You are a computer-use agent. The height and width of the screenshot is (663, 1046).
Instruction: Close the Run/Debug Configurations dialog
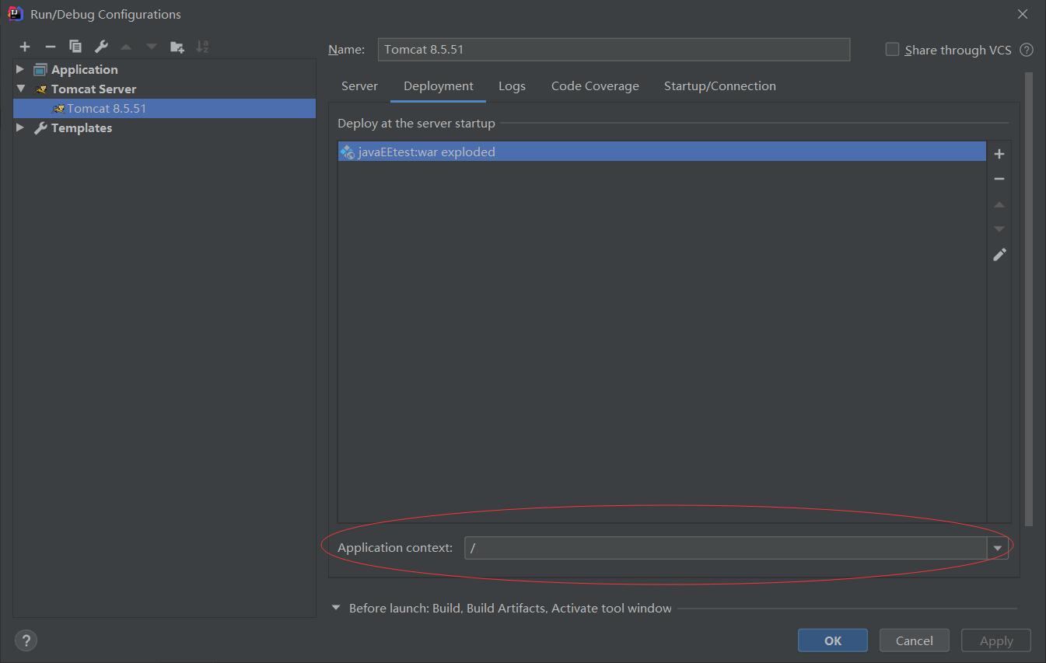click(1023, 14)
